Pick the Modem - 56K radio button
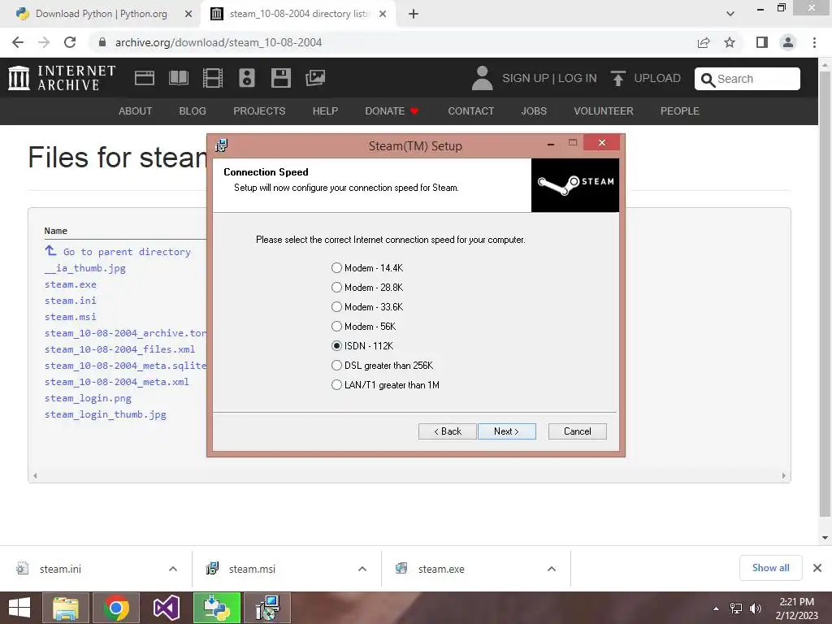 pos(336,327)
